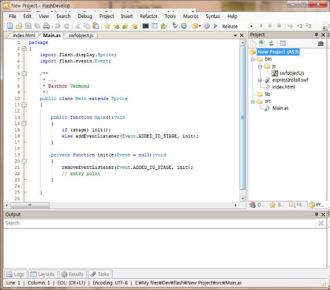330x290 pixels.
Task: Select swfobject.js in the project tree
Action: tap(292, 73)
